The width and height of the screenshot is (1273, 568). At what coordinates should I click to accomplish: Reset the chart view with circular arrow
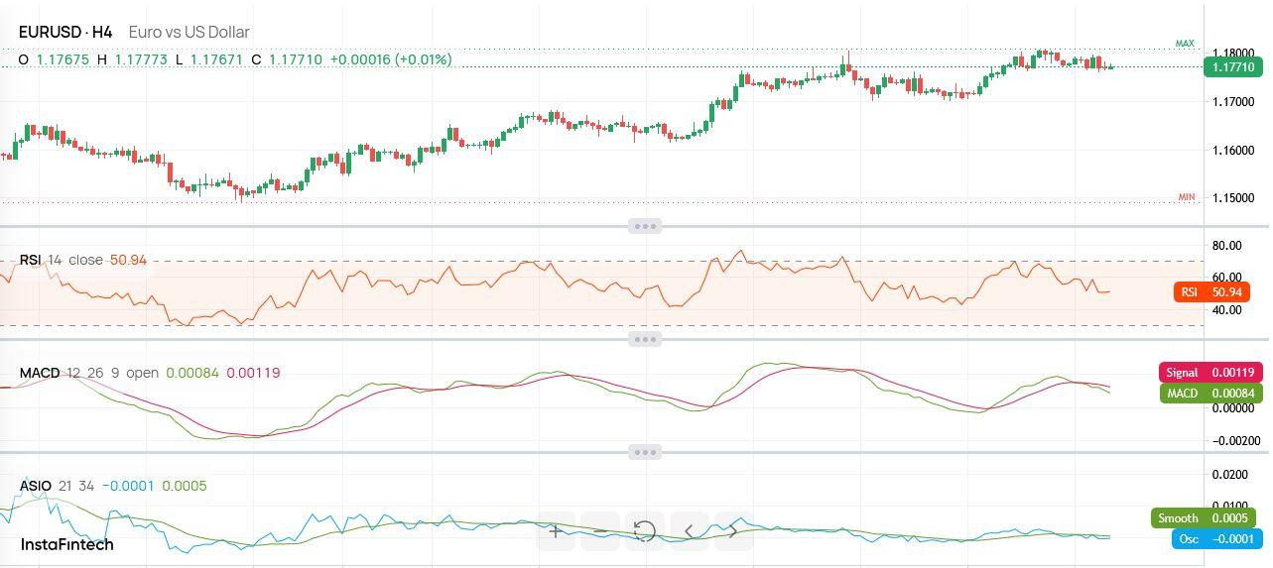pyautogui.click(x=645, y=531)
